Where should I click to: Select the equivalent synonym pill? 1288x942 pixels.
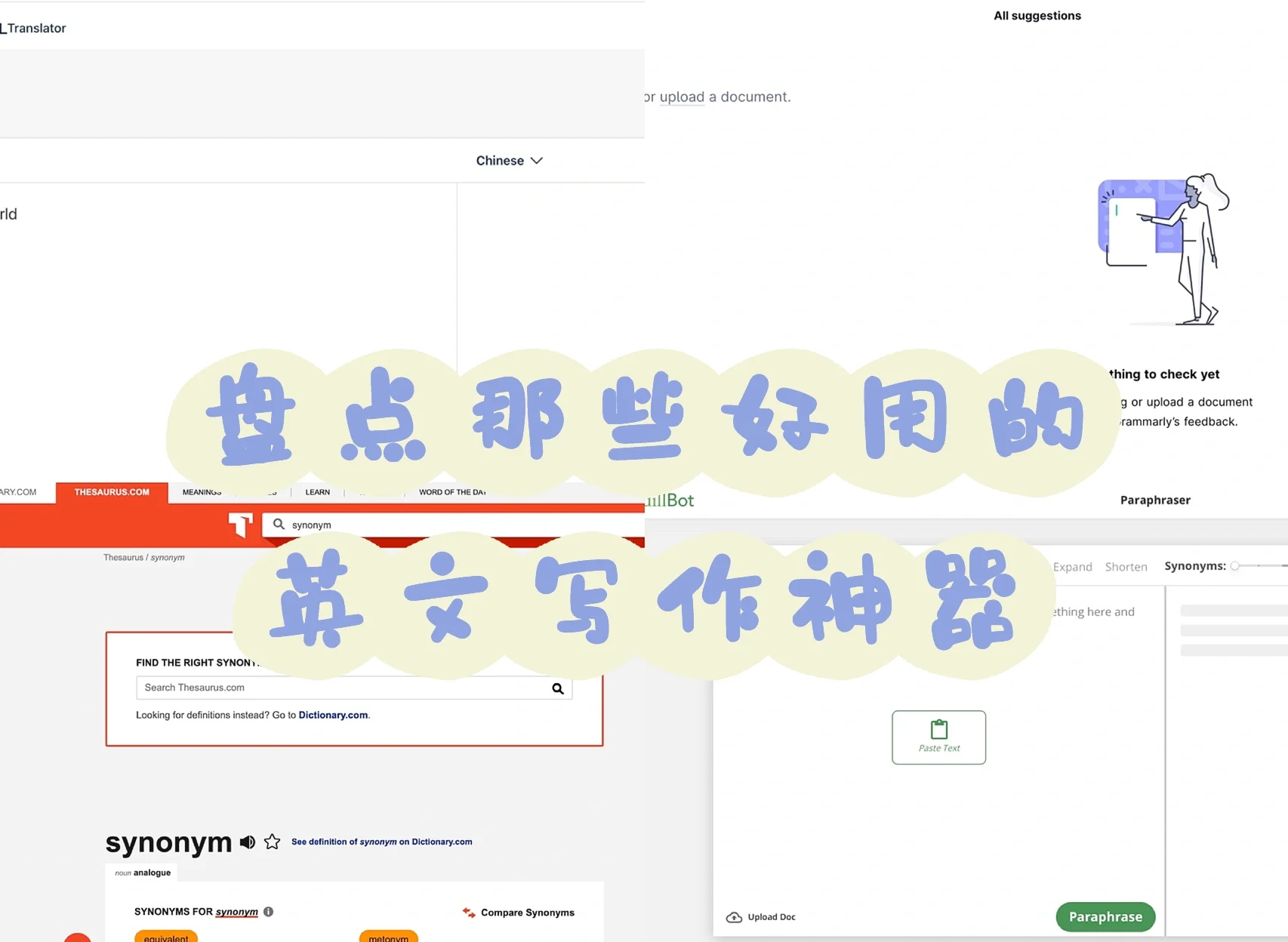click(166, 937)
